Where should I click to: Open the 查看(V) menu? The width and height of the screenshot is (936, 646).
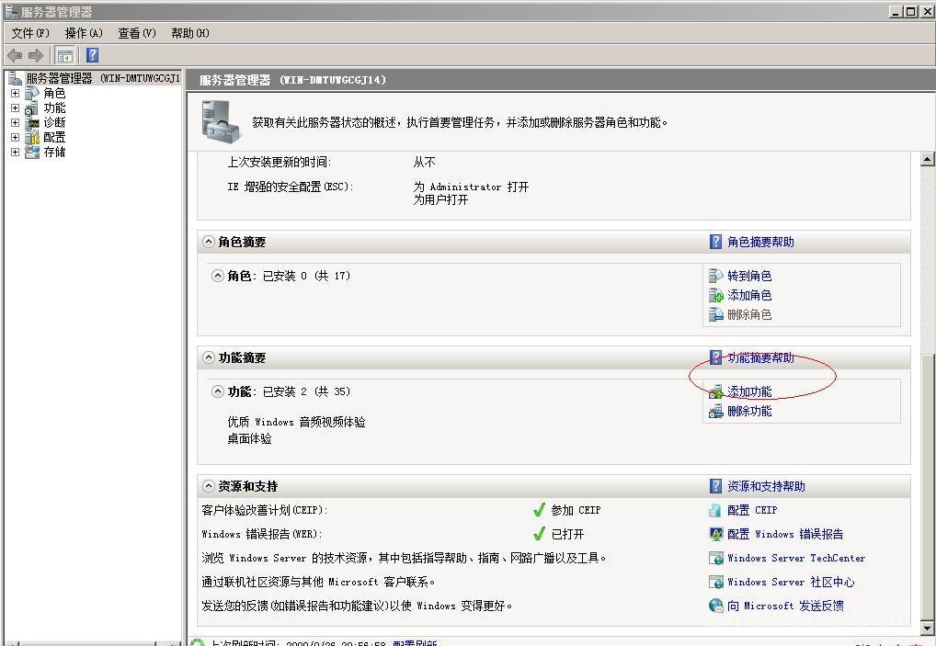point(137,33)
